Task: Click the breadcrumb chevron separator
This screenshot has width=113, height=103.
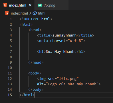Action: (x=30, y=13)
